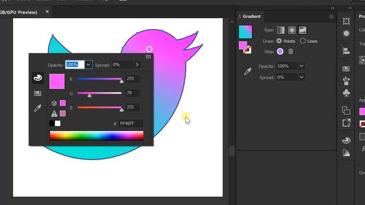Close the GPU Preview document tab
This screenshot has height=205, width=365.
click(x=47, y=11)
